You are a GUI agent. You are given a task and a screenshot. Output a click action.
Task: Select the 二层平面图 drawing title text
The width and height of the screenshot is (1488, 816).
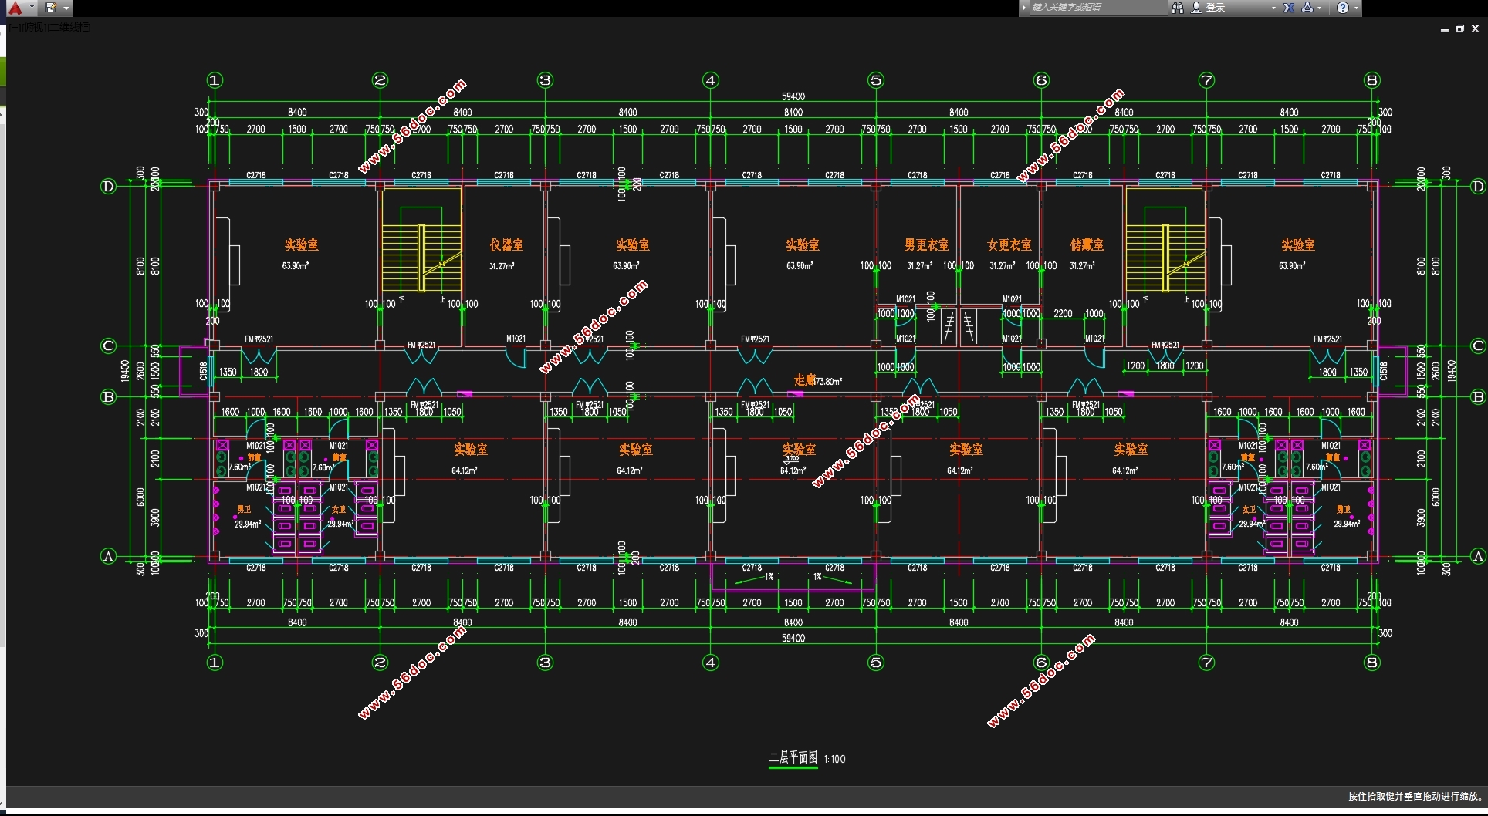[x=793, y=757]
